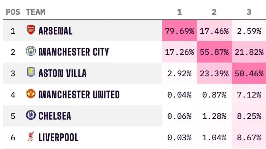Click the column 1 position header
Image resolution: width=266 pixels, height=149 pixels.
(179, 12)
